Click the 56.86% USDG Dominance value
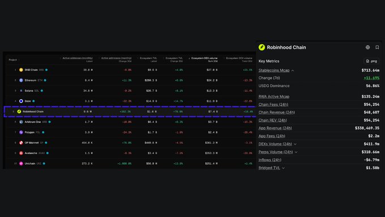This screenshot has width=385, height=217. click(373, 86)
